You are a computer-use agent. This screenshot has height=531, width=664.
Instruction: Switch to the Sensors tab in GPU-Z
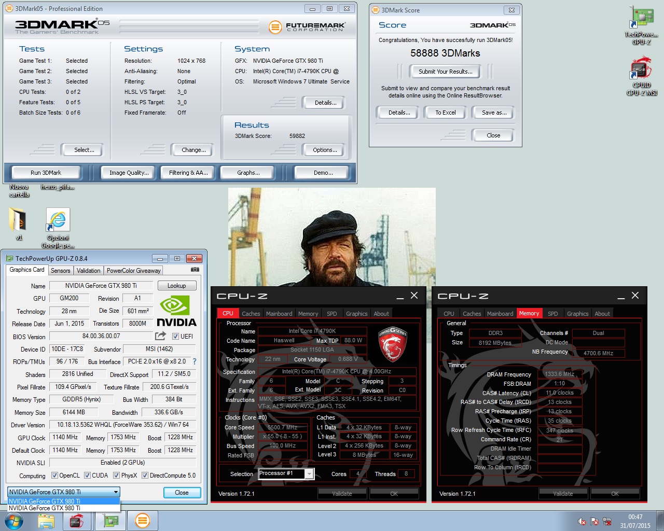click(x=60, y=270)
